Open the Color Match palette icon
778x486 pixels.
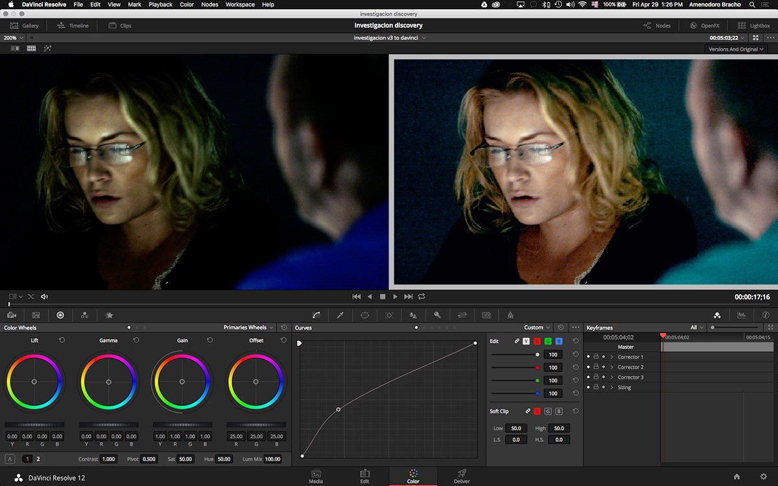[36, 315]
